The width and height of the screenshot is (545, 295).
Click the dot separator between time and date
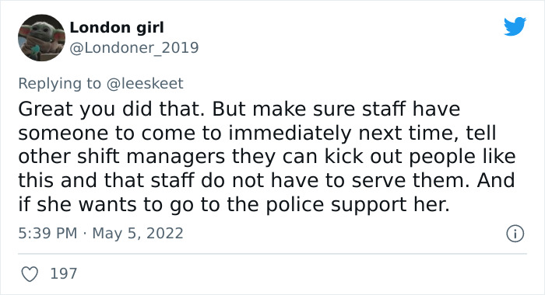point(84,234)
